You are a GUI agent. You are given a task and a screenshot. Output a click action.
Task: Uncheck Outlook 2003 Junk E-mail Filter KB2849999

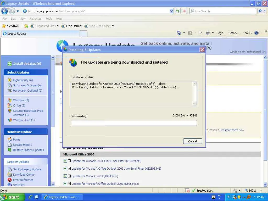coord(65,161)
